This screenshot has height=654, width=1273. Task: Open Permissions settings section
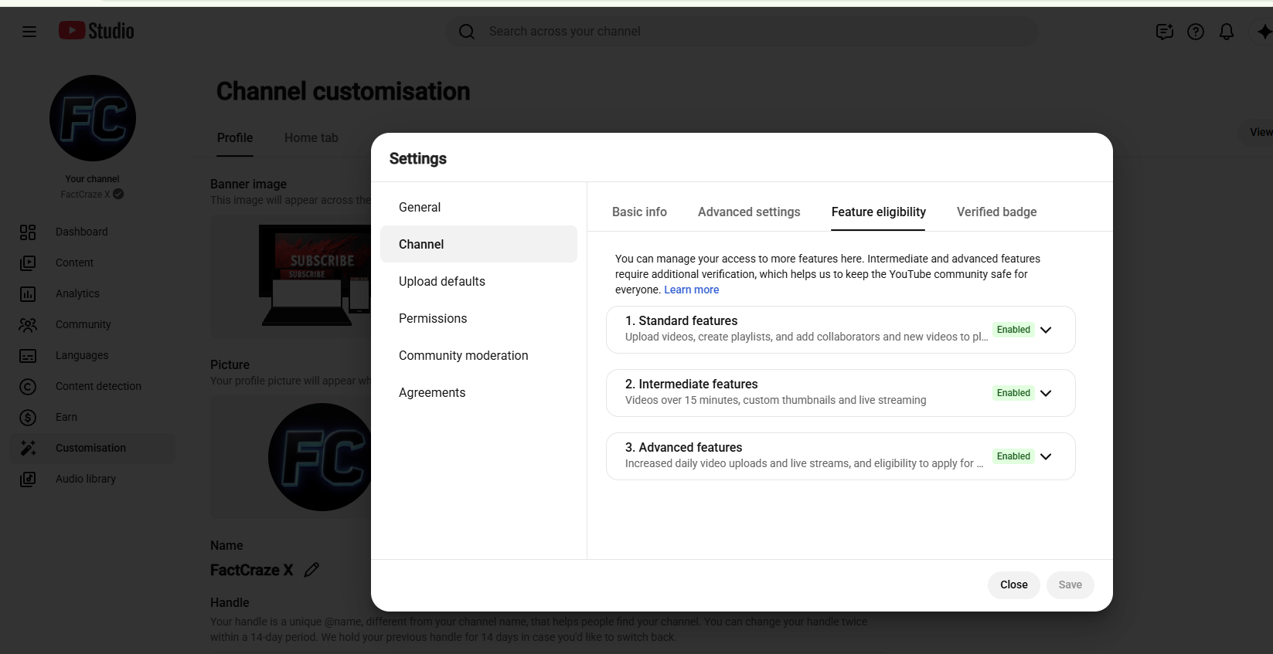click(478, 318)
